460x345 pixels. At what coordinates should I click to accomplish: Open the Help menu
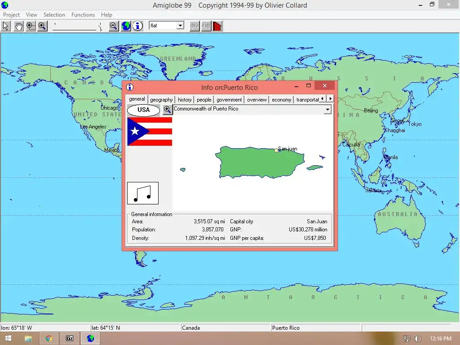106,15
